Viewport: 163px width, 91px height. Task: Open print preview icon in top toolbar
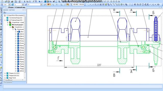point(16,2)
